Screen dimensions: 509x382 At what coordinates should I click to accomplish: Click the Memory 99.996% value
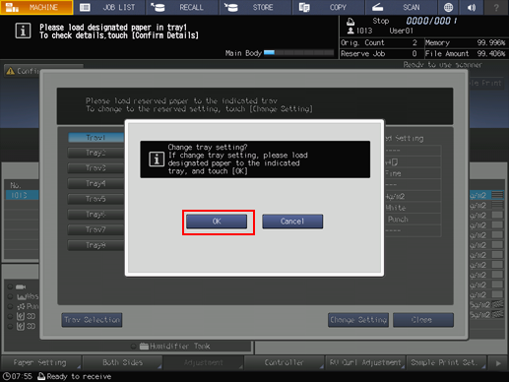click(x=491, y=42)
